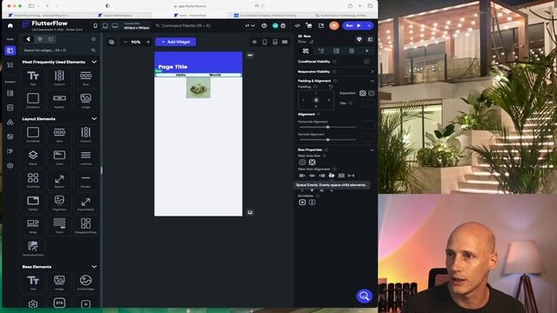Add a Wrap widget from Layout Elements
557x313 pixels.
point(33,225)
